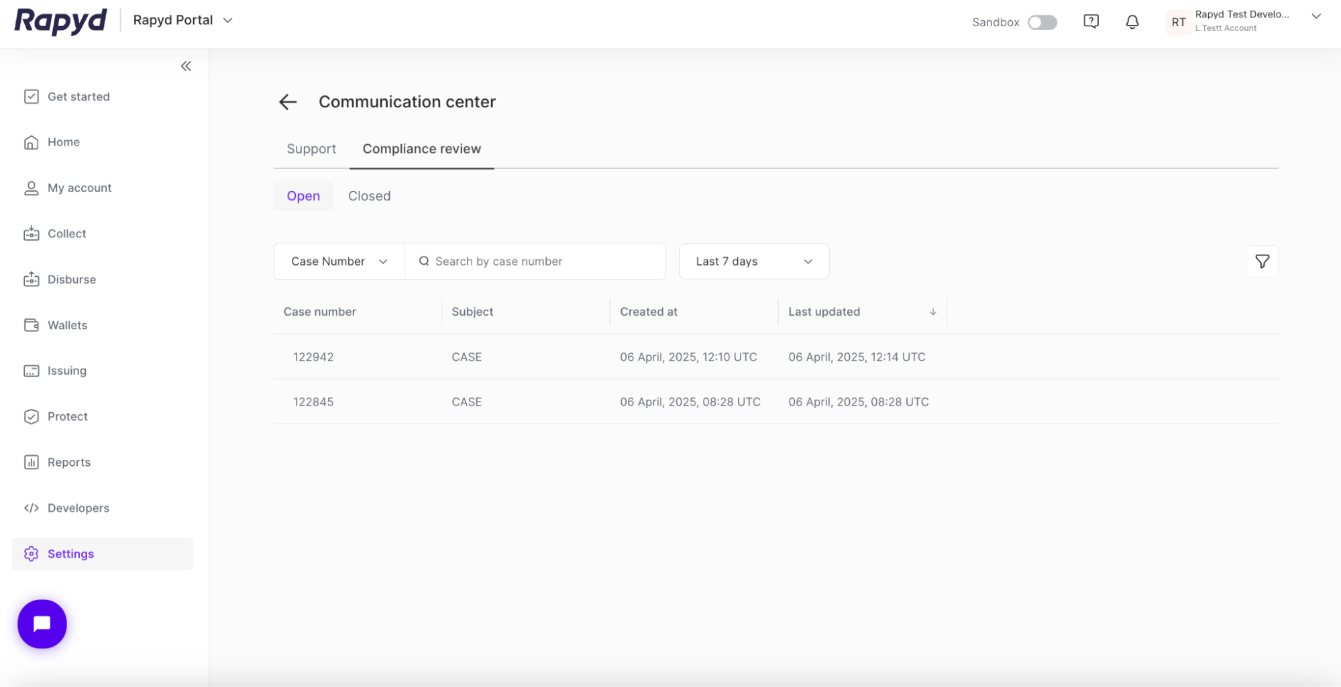This screenshot has height=687, width=1341.
Task: Click Case number column header
Action: [x=319, y=312]
